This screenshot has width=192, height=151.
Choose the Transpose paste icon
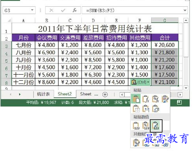coord(156,109)
